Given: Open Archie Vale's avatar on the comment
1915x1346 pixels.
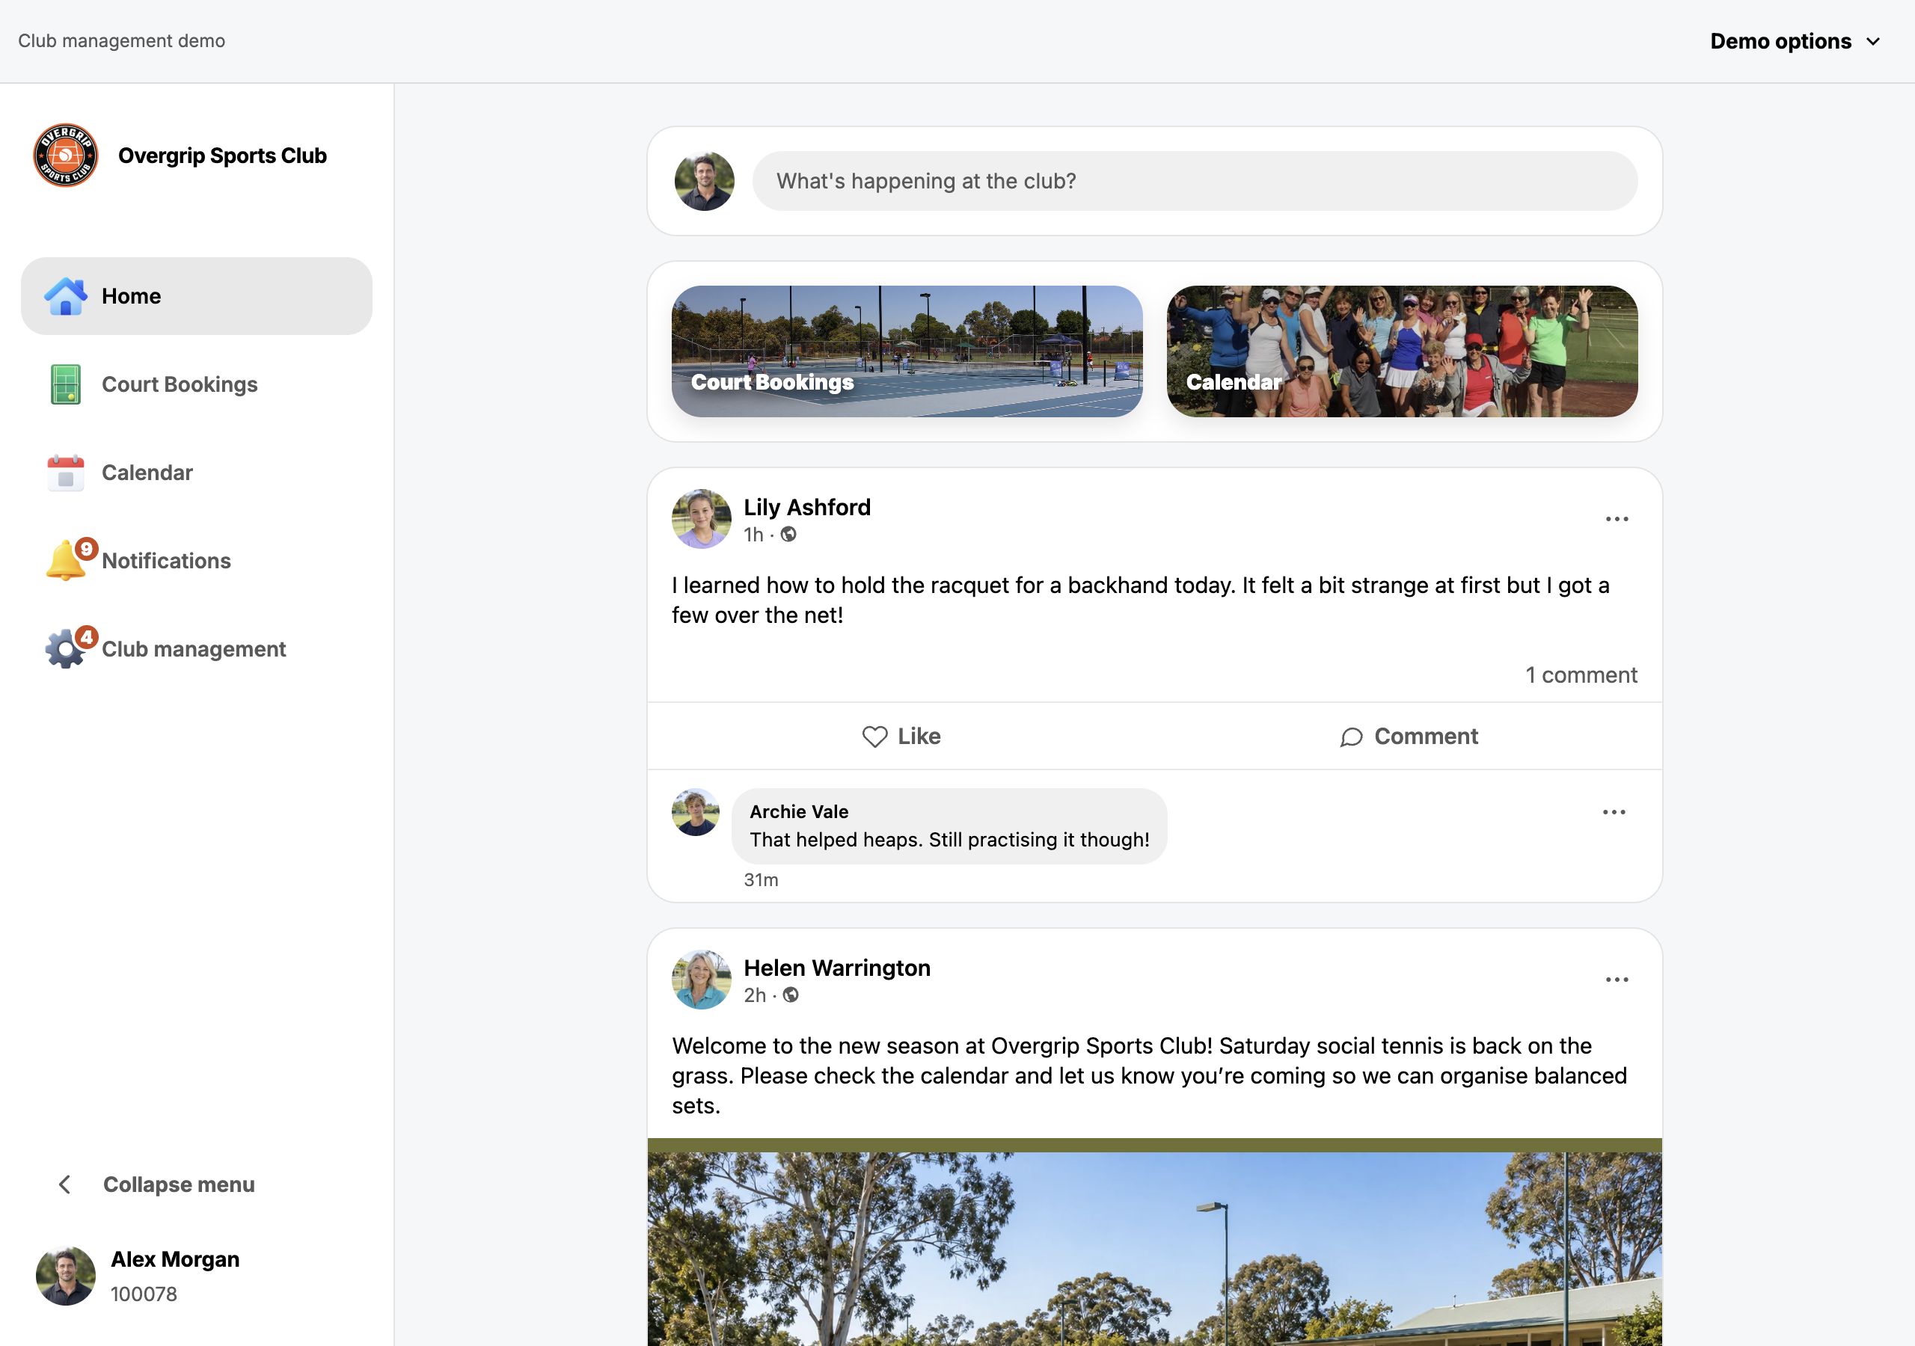Looking at the screenshot, I should point(696,812).
